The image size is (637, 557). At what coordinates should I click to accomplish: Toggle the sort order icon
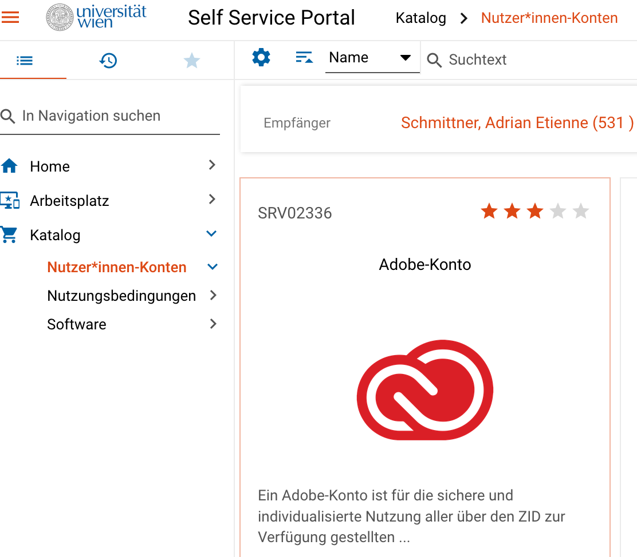point(304,58)
